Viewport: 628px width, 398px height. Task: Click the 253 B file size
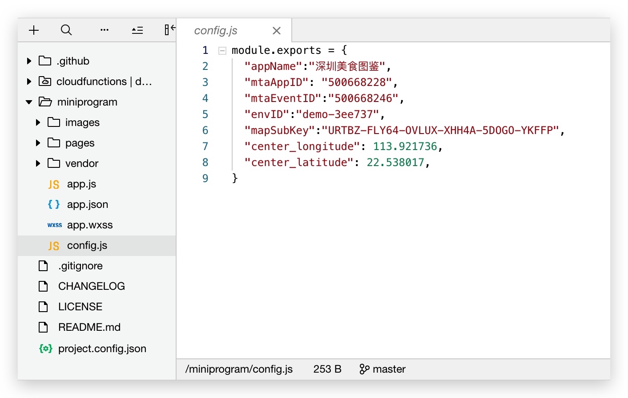coord(327,369)
